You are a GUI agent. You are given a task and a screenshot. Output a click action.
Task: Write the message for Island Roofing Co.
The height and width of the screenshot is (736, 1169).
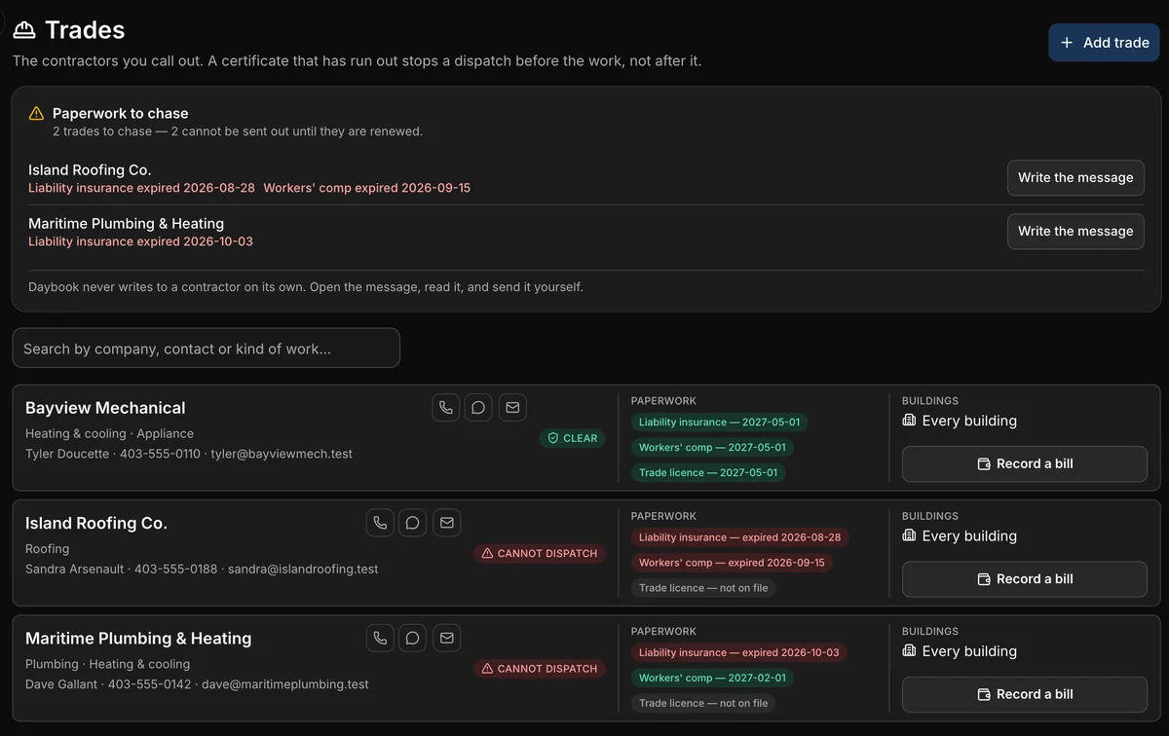[x=1075, y=178]
